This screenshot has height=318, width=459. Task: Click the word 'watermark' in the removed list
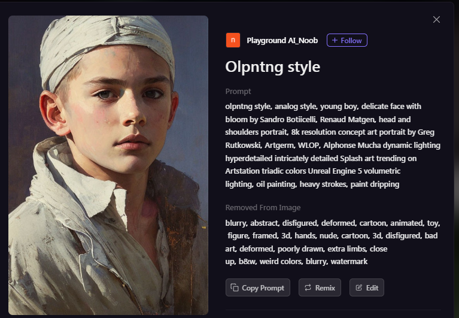coord(349,261)
